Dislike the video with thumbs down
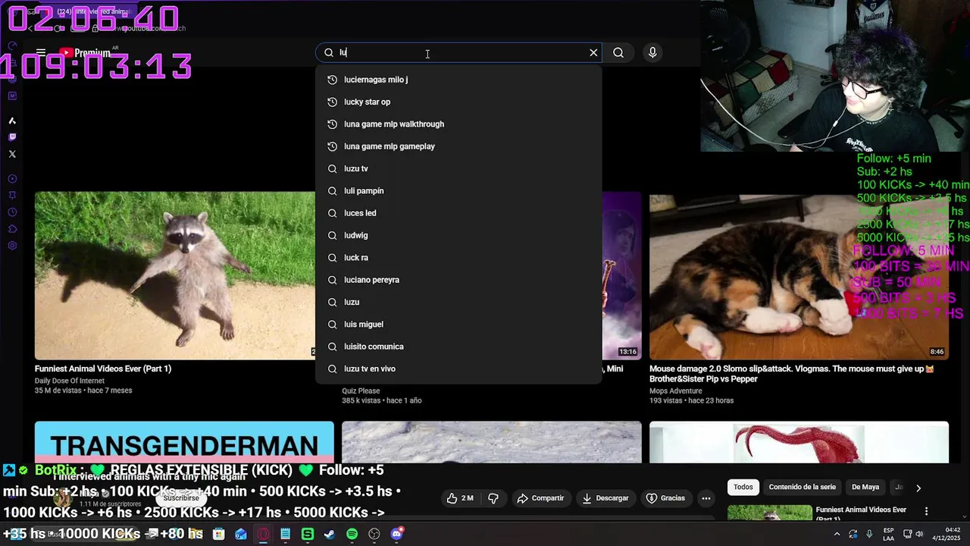 click(493, 498)
